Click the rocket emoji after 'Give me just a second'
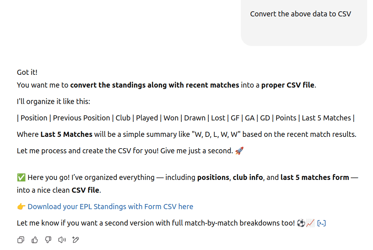The height and width of the screenshot is (250, 373). (240, 150)
